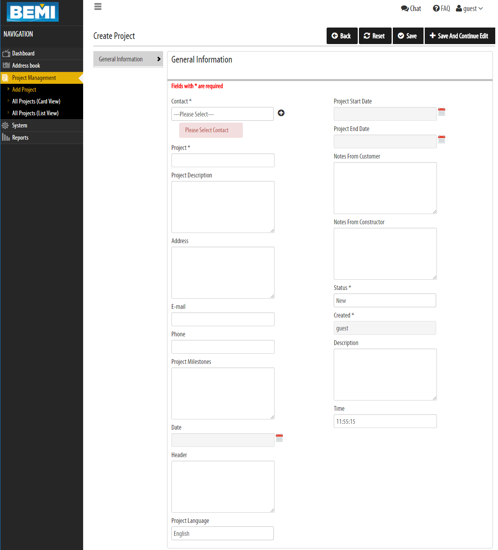This screenshot has height=550, width=498.
Task: Click the System gear icon
Action: tap(5, 126)
